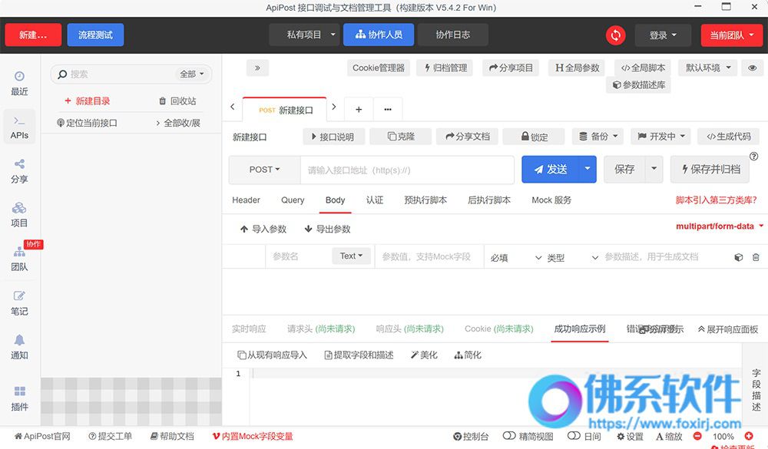The width and height of the screenshot is (768, 449).
Task: Open the tab more options ellipsis
Action: (388, 109)
